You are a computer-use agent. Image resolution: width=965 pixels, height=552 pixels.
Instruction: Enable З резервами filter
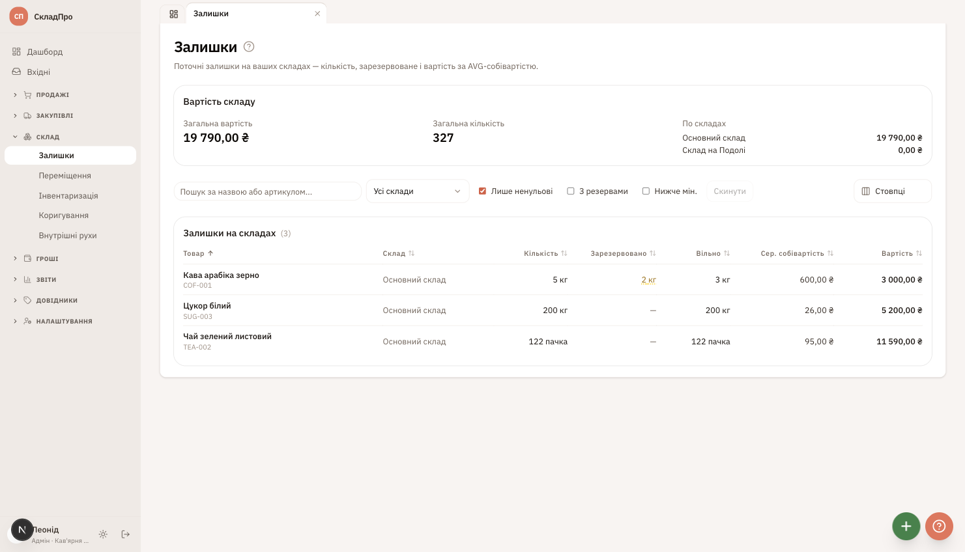pos(571,191)
